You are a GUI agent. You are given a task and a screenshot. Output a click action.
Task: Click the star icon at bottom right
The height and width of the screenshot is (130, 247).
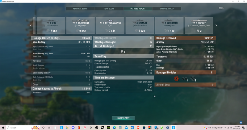241,123
